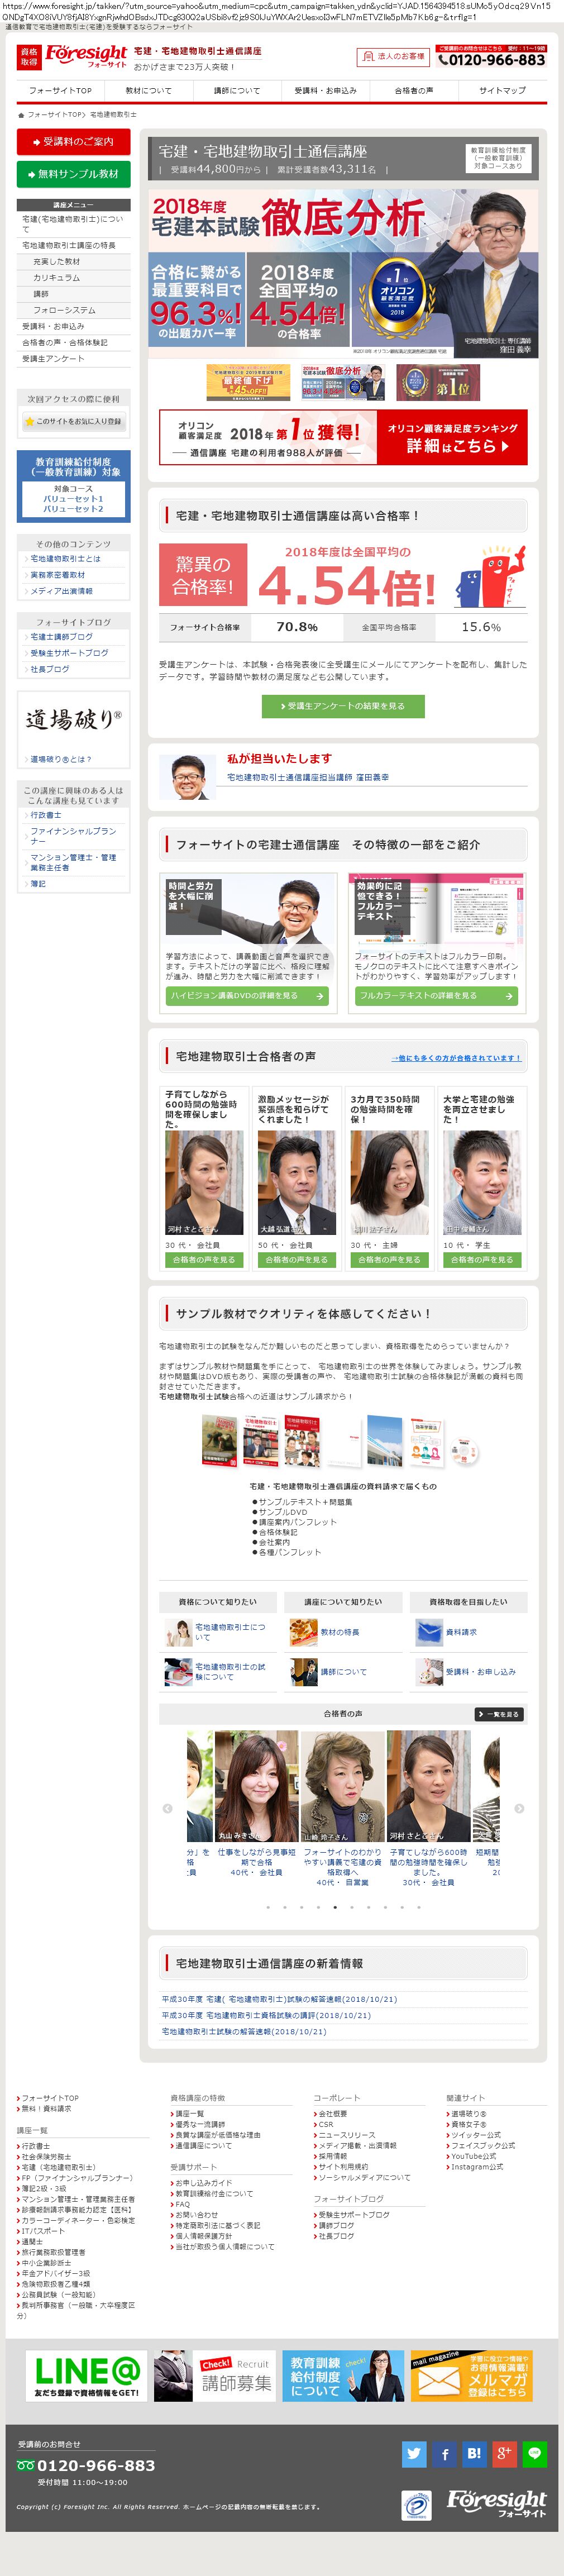Viewport: 564px width, 2576px height.
Task: Click the star favorite registration button
Action: pos(74,422)
